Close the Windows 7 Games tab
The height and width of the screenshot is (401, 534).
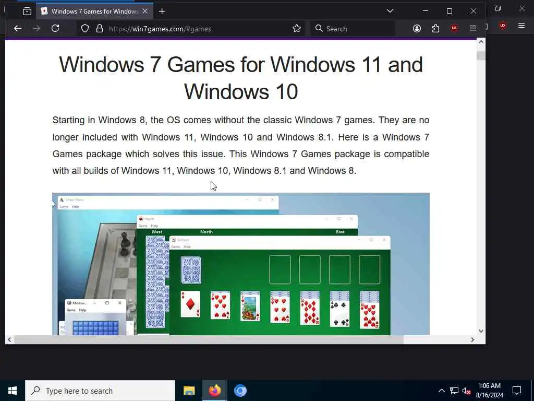[x=145, y=11]
